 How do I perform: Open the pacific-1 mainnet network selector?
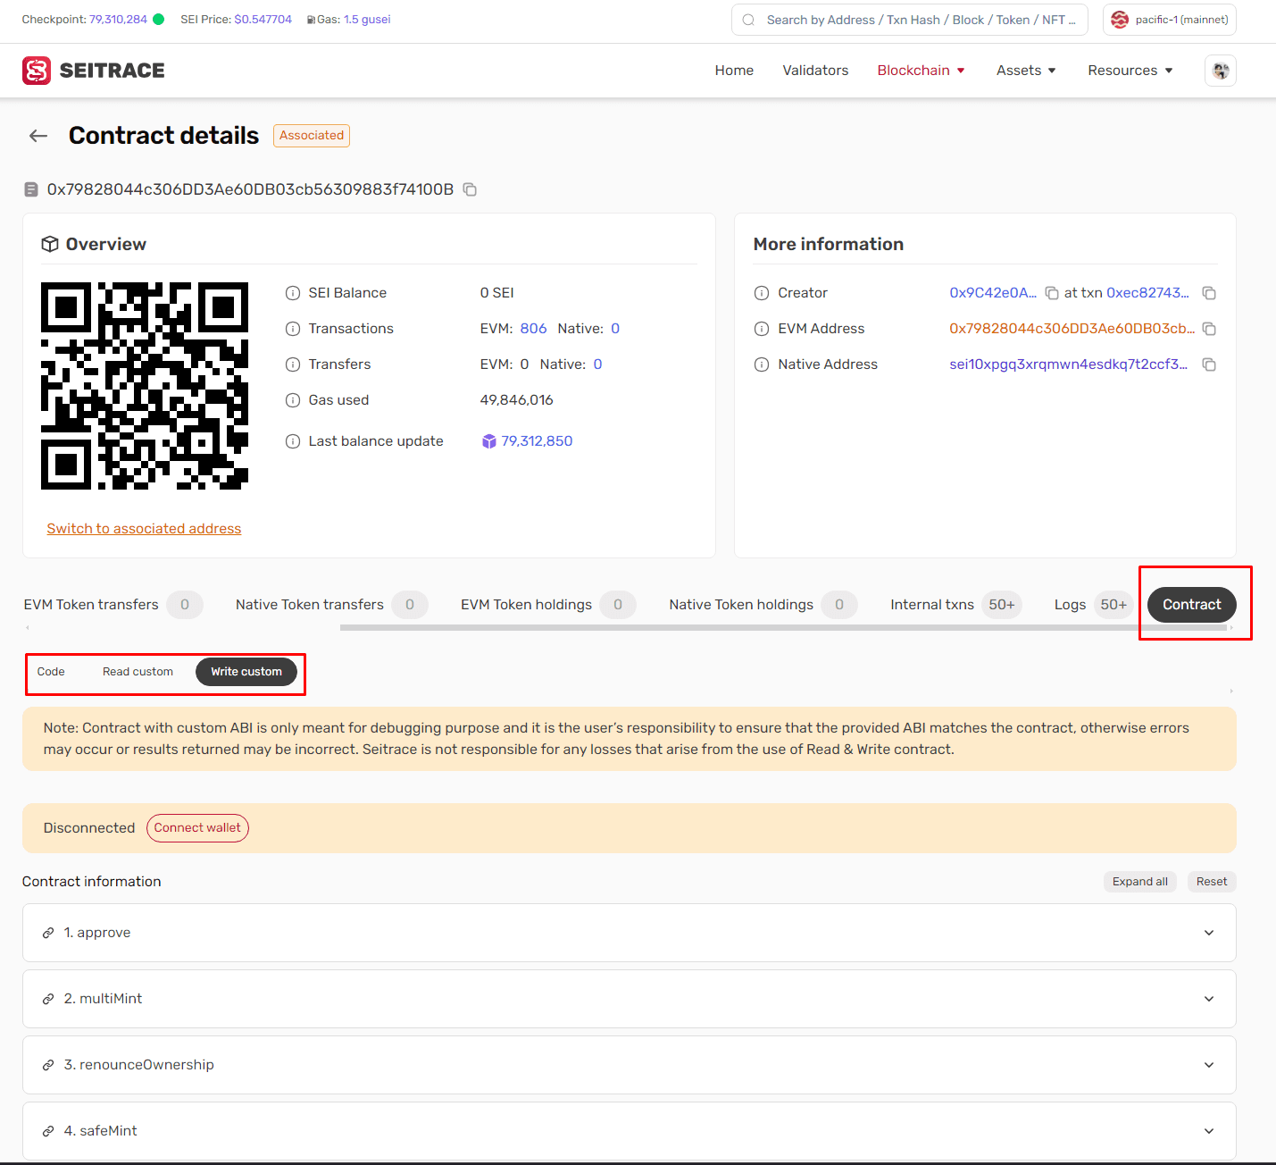[1169, 19]
